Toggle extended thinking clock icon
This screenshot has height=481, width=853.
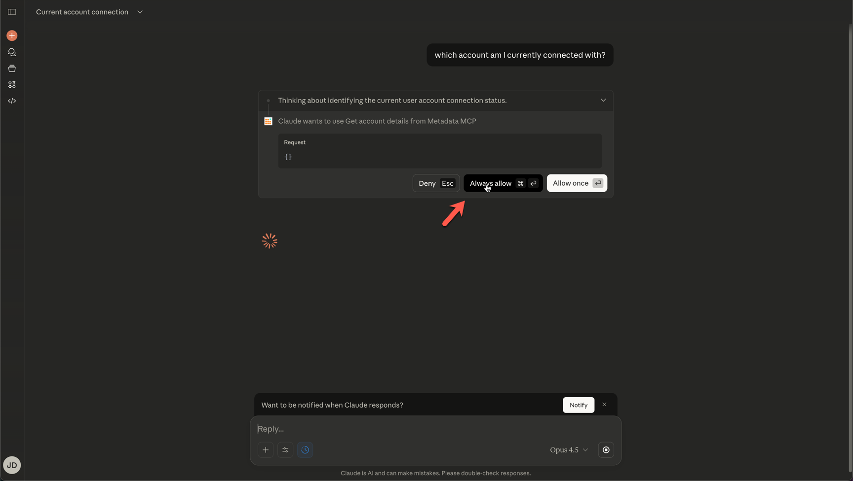[305, 450]
